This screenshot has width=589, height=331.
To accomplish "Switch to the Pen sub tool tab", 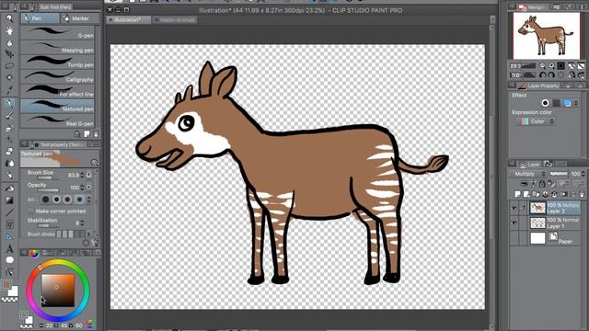I will click(x=40, y=18).
